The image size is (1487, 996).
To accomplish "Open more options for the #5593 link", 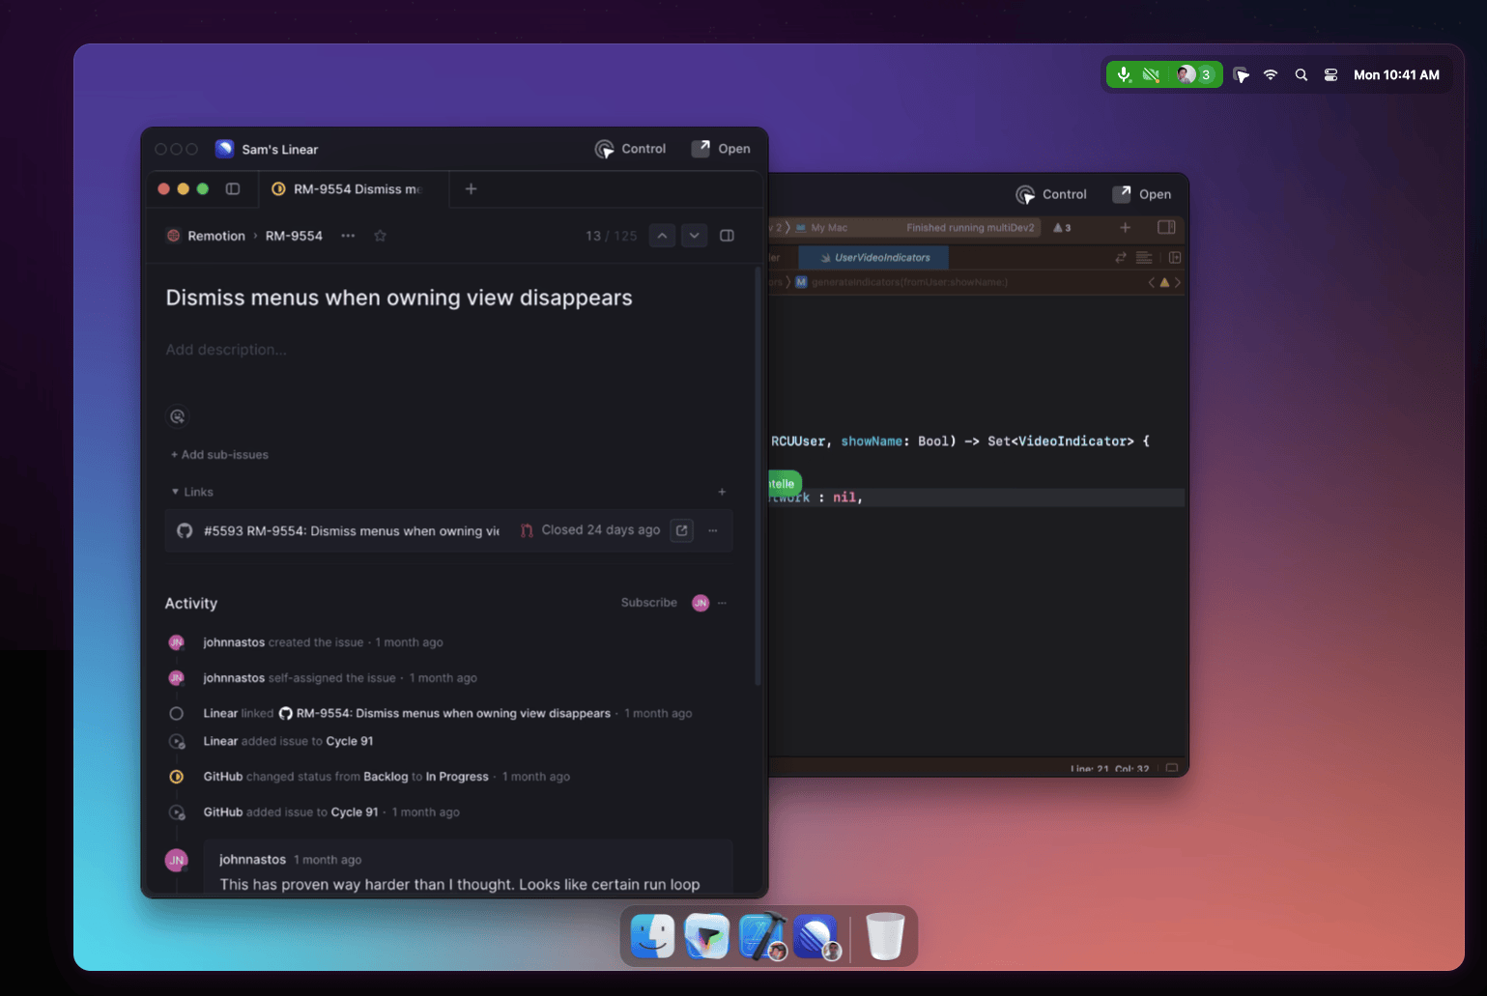I will (x=713, y=530).
